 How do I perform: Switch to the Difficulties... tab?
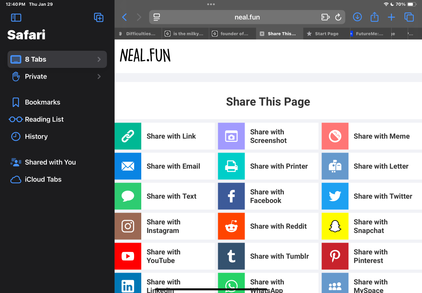138,34
